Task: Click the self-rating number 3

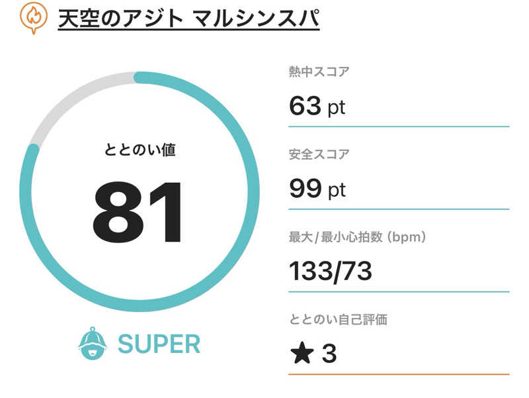Action: [329, 354]
